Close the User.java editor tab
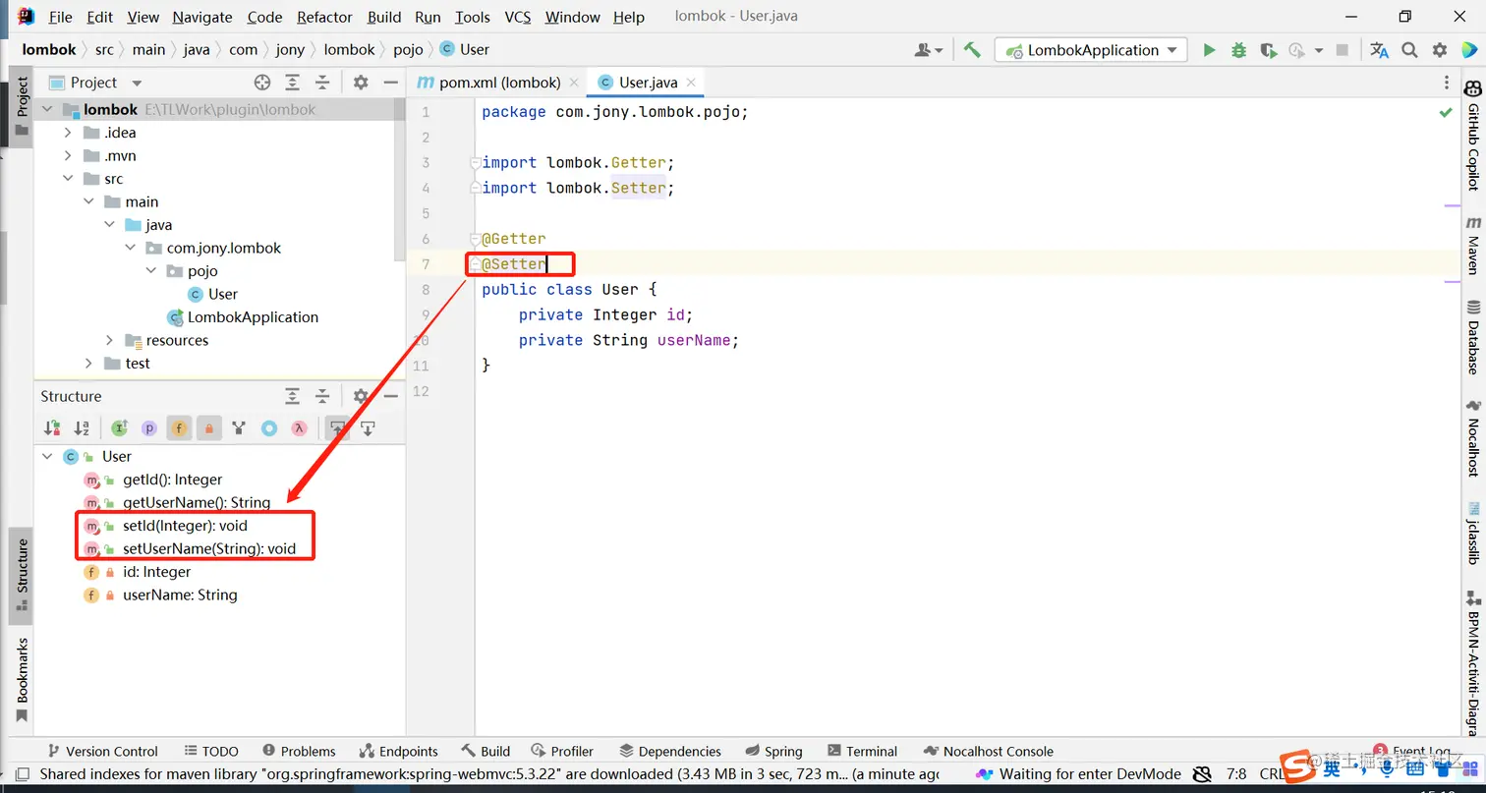This screenshot has height=793, width=1486. [x=692, y=83]
